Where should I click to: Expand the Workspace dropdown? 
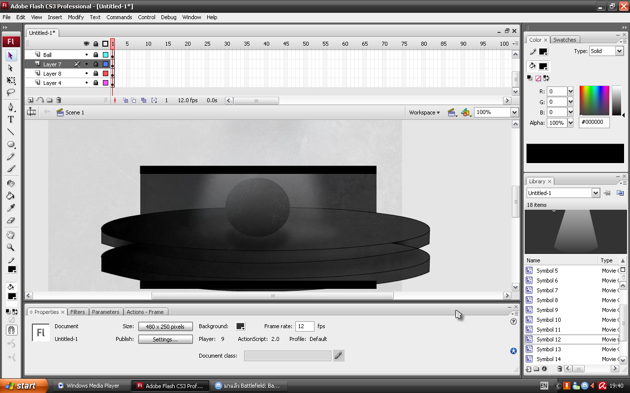(x=424, y=112)
